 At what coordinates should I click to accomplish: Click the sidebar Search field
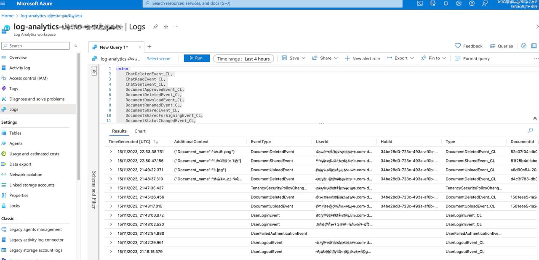[x=35, y=46]
